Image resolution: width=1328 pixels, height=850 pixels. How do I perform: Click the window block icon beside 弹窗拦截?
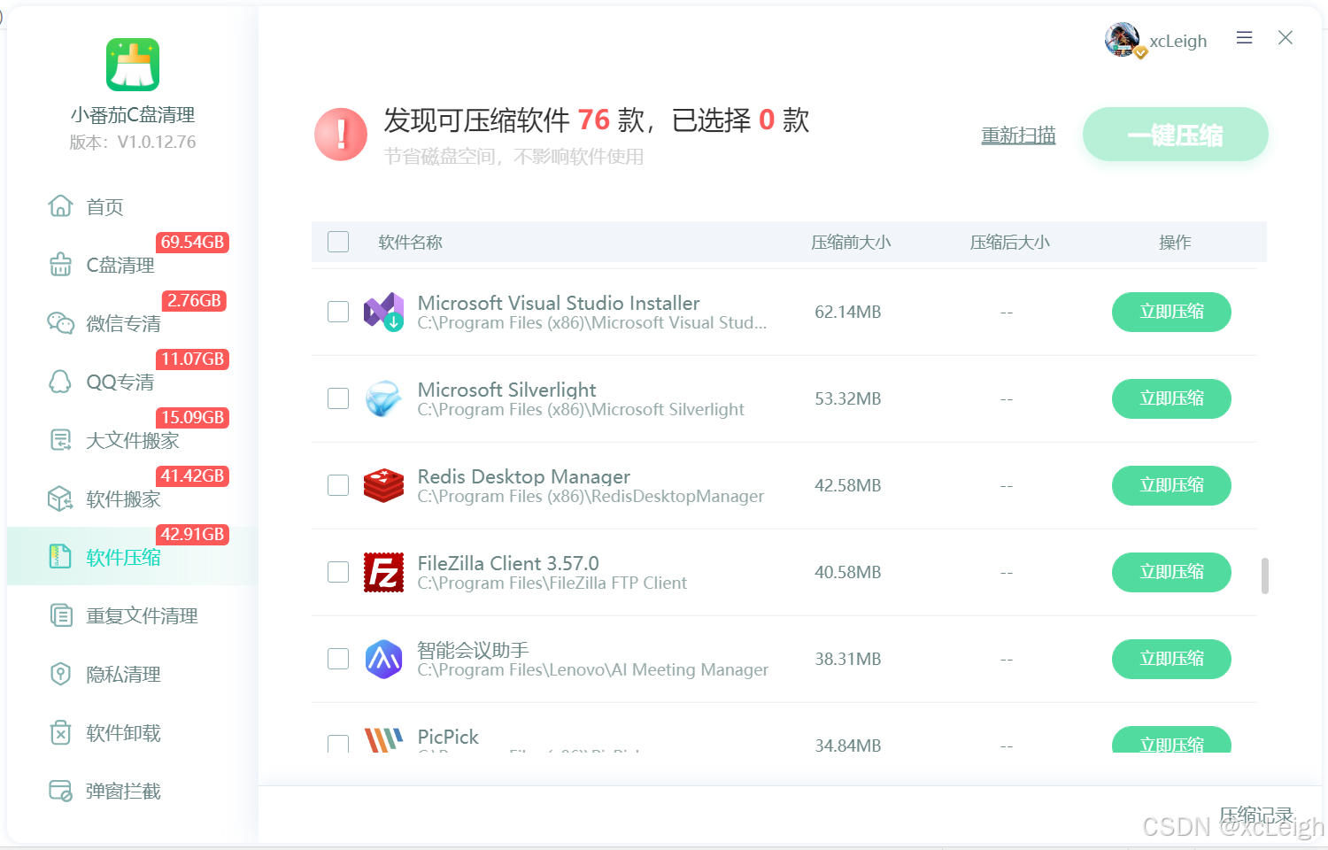[60, 791]
